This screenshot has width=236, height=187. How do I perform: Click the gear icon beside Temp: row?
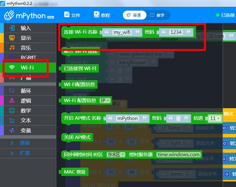click(x=225, y=128)
